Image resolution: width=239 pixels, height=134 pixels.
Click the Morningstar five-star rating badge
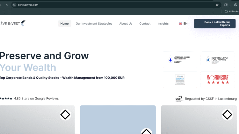(218, 80)
